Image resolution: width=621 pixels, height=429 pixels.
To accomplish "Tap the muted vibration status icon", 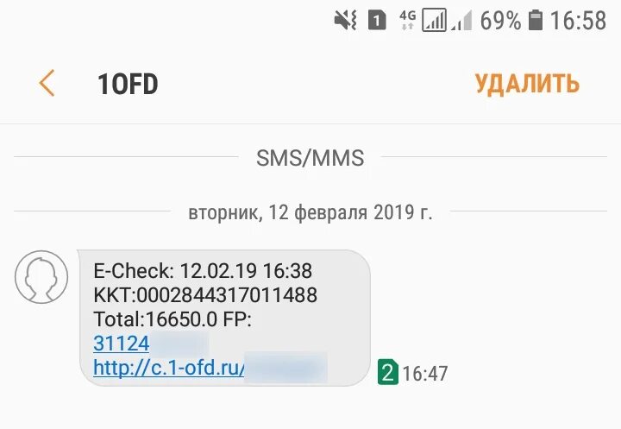I will tap(345, 20).
